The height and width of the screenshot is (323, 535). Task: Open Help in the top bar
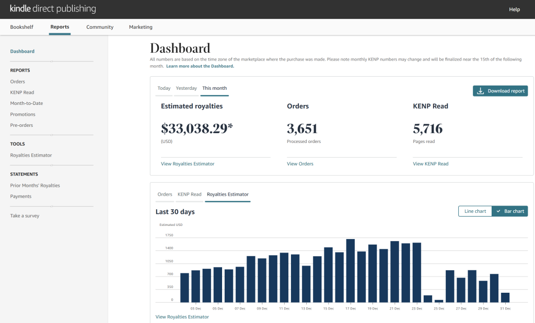click(x=514, y=9)
